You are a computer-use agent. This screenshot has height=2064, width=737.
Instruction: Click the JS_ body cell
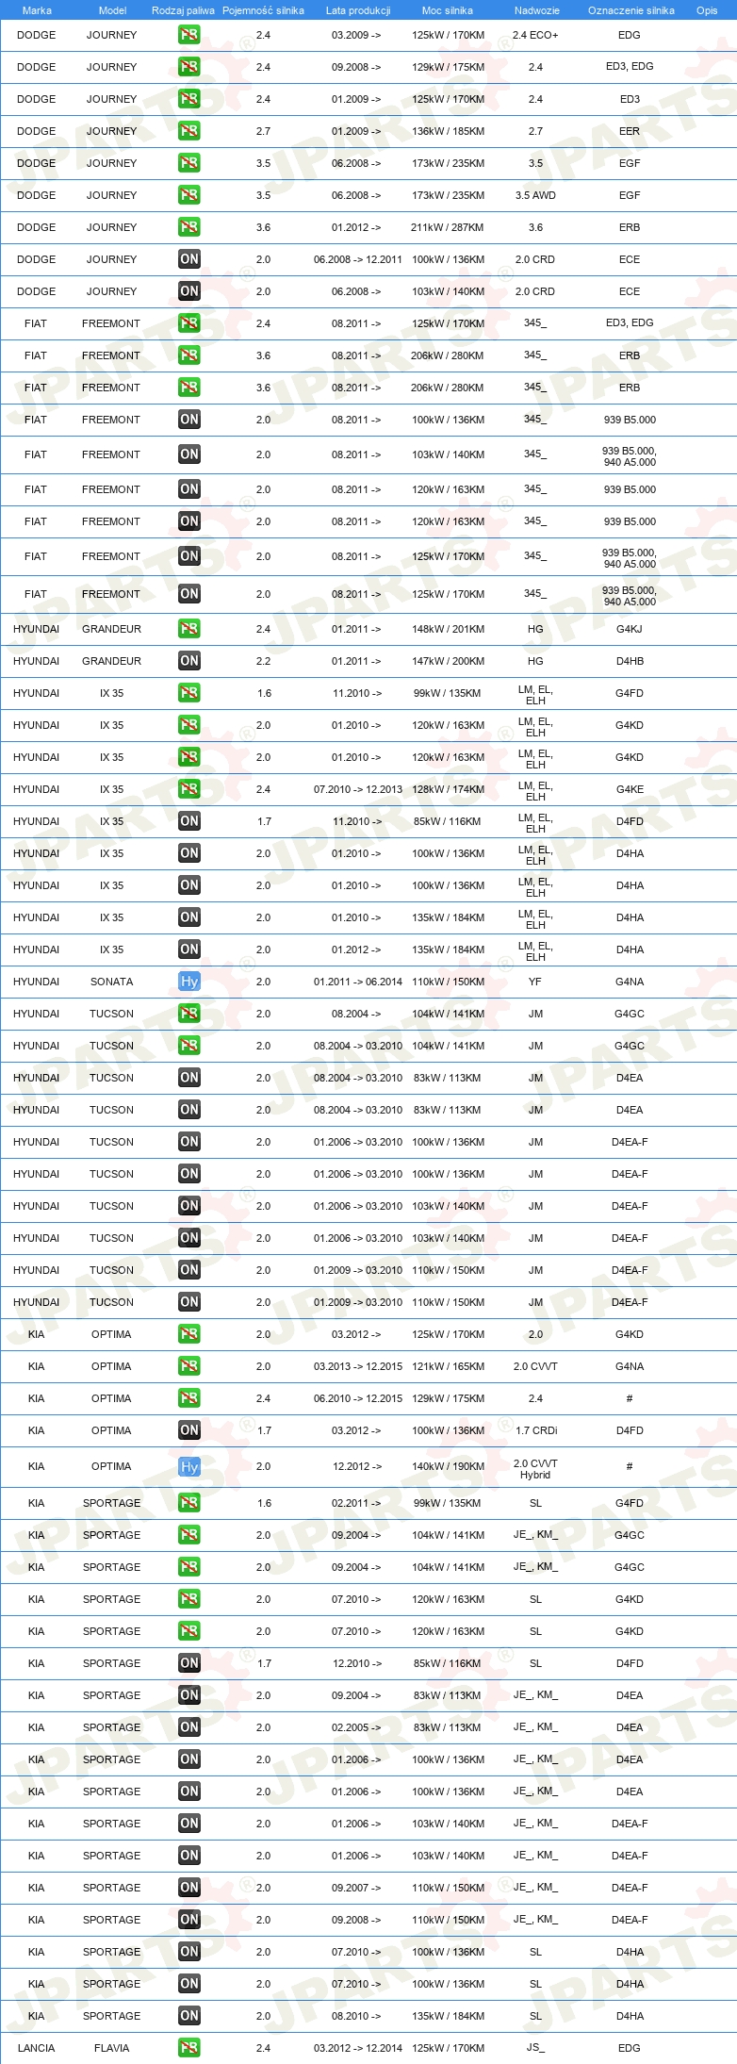click(x=535, y=2048)
